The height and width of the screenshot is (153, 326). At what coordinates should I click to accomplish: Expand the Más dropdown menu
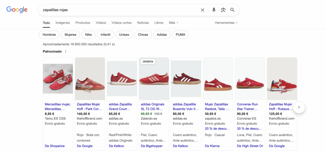coord(174,23)
